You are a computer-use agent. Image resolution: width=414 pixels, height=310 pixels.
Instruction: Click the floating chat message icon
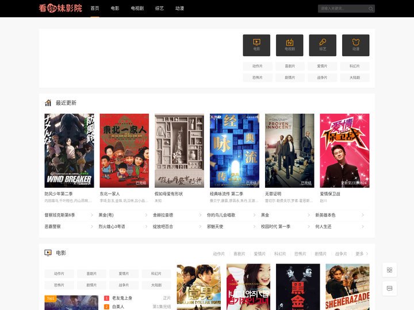389,288
